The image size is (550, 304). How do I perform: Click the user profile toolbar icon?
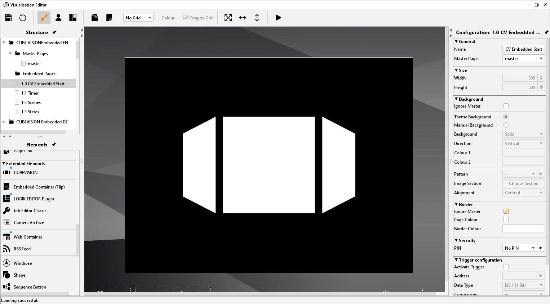pos(58,18)
